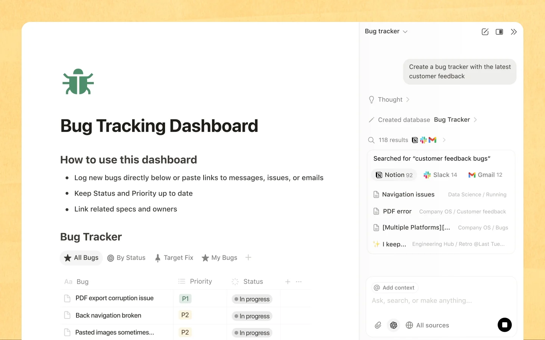
Task: Switch to the Target Fix view tab
Action: [x=174, y=258]
